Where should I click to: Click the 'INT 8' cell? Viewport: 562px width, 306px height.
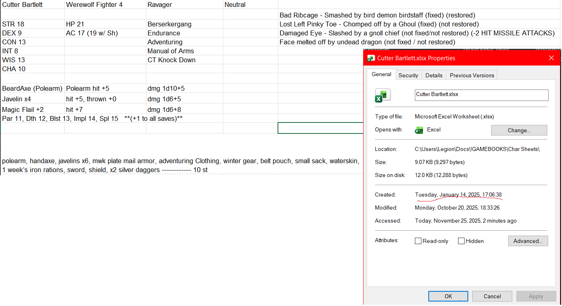click(32, 51)
